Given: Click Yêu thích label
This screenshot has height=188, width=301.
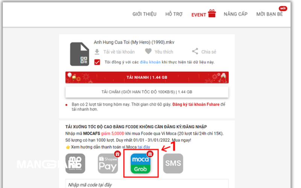Looking at the screenshot, I should click(x=164, y=52).
